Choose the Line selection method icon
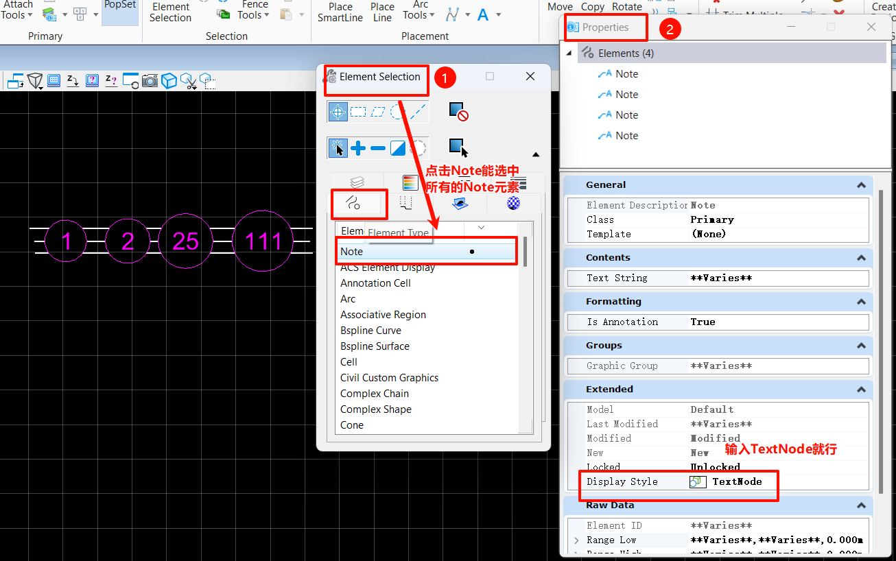Image resolution: width=896 pixels, height=561 pixels. click(x=418, y=112)
